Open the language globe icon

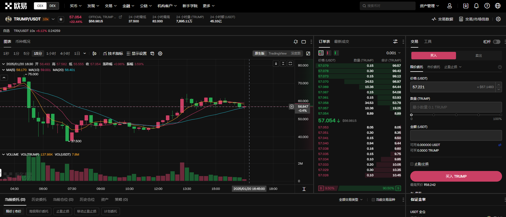pos(498,6)
